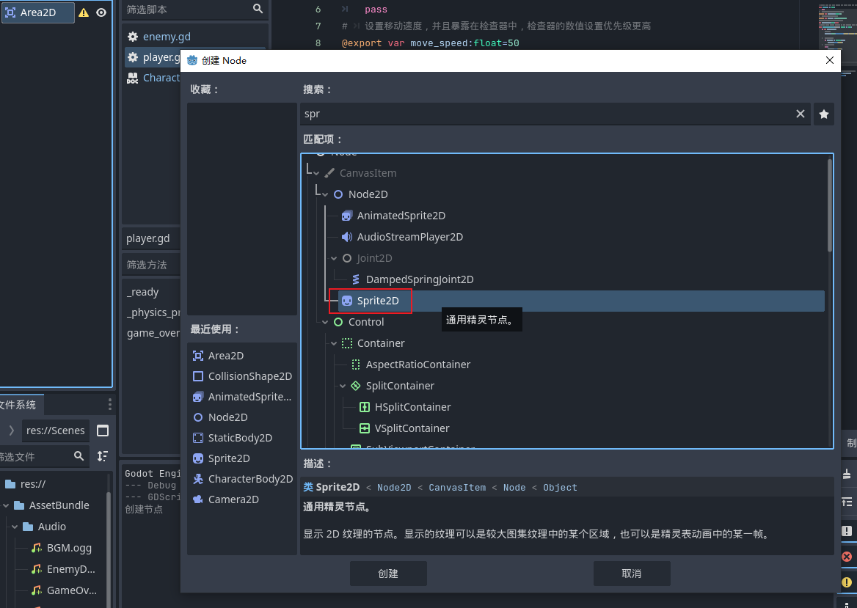Go to _ready method in list
The width and height of the screenshot is (857, 608).
coord(142,292)
